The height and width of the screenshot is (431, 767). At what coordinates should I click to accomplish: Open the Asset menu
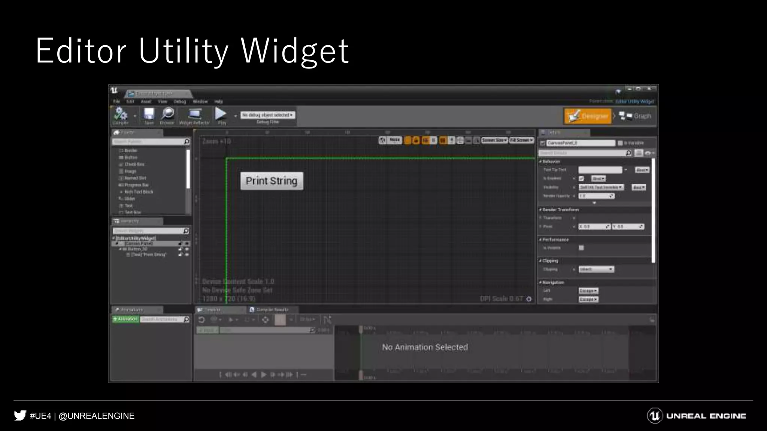[x=146, y=101]
